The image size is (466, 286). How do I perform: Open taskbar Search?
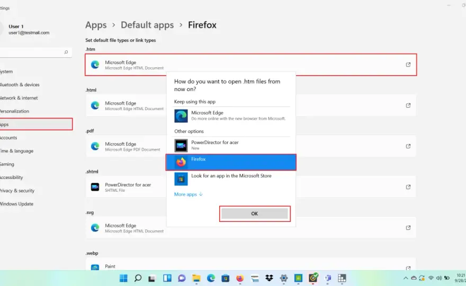pyautogui.click(x=138, y=278)
